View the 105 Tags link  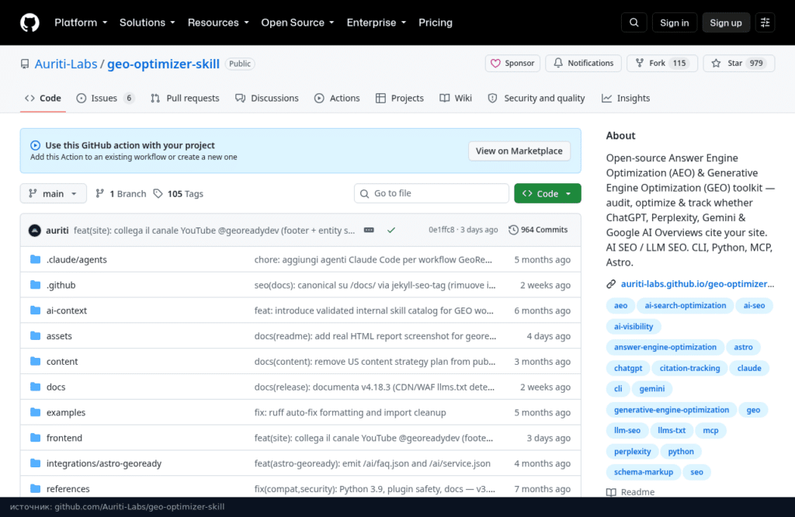click(x=179, y=193)
